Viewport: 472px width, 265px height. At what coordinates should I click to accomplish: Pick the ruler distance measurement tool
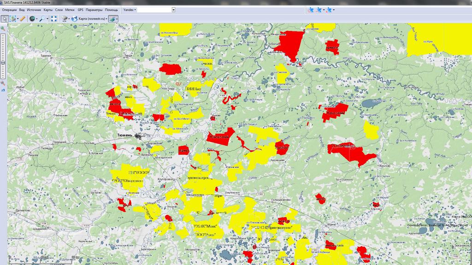[22, 18]
